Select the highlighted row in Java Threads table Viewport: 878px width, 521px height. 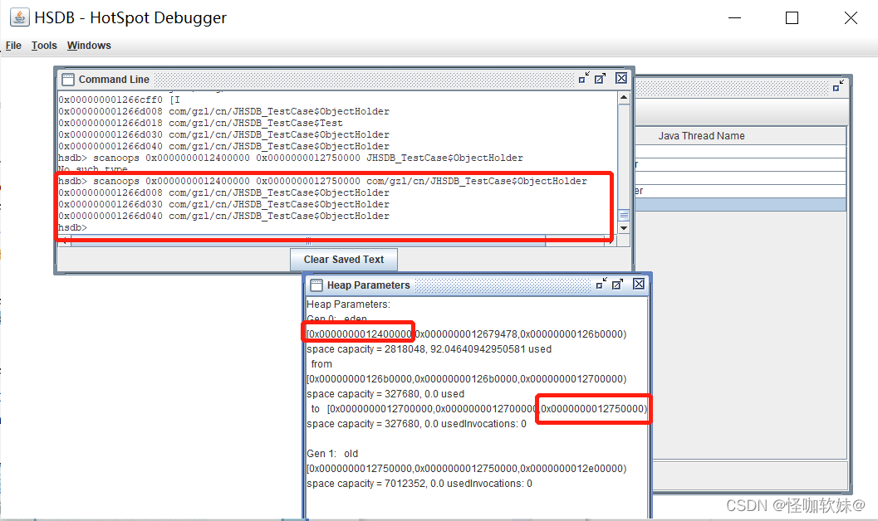tap(740, 205)
